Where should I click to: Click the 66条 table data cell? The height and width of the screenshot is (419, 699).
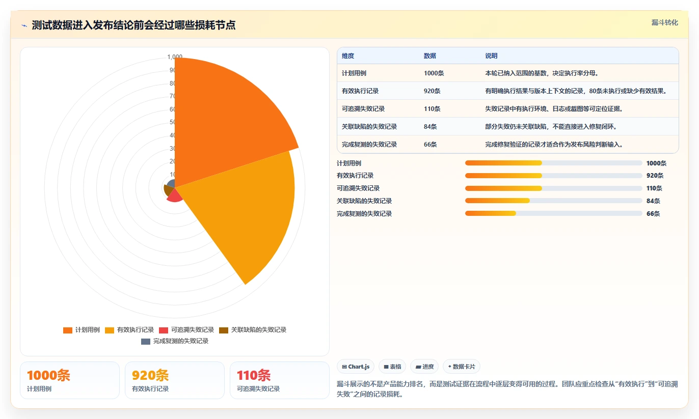click(431, 145)
